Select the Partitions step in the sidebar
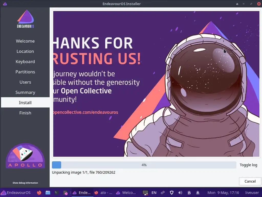Screen dimensions: 262x197 pos(25,72)
